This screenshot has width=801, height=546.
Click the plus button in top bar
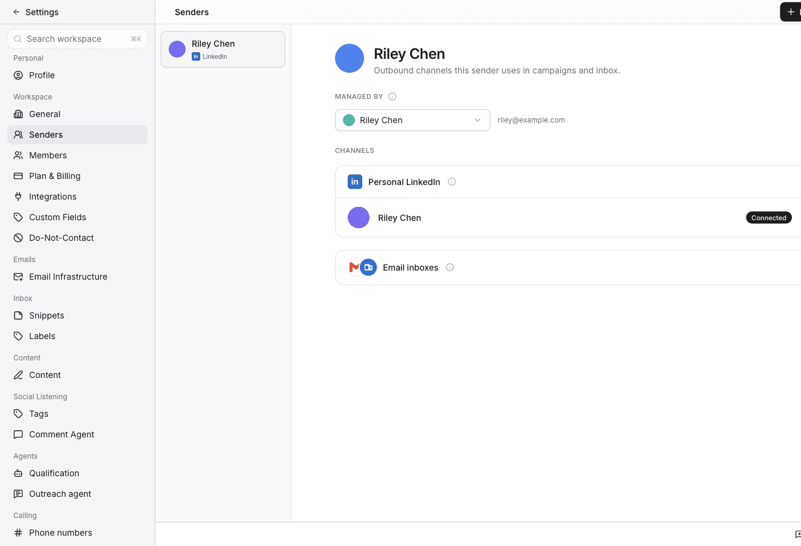coord(791,12)
